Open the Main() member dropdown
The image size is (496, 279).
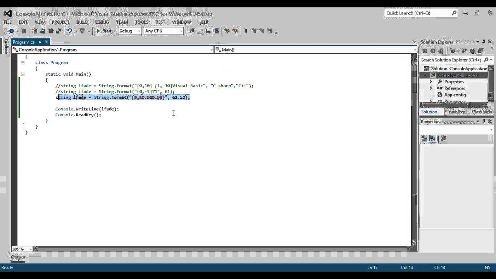(315, 50)
